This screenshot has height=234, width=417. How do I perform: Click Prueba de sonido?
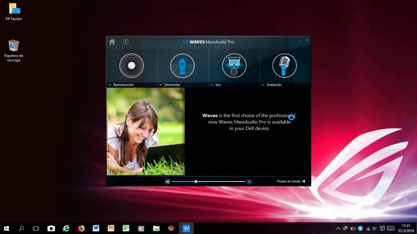click(288, 181)
